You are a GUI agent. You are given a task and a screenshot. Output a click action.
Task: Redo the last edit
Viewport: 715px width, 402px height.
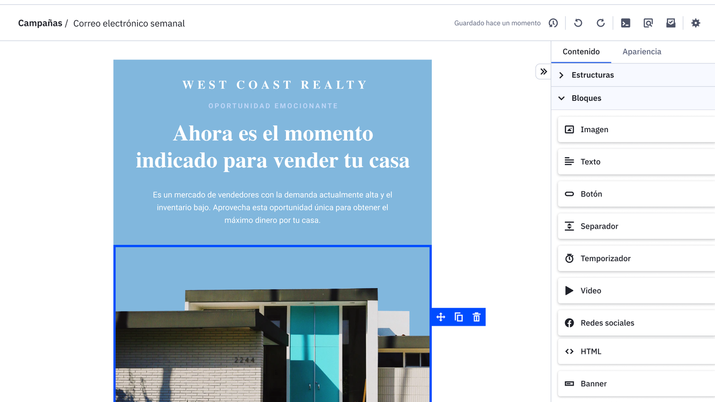click(601, 23)
